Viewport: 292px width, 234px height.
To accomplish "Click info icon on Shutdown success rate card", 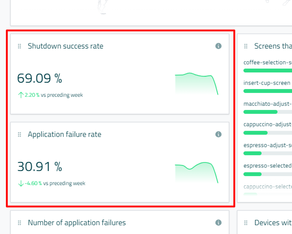I will (218, 46).
